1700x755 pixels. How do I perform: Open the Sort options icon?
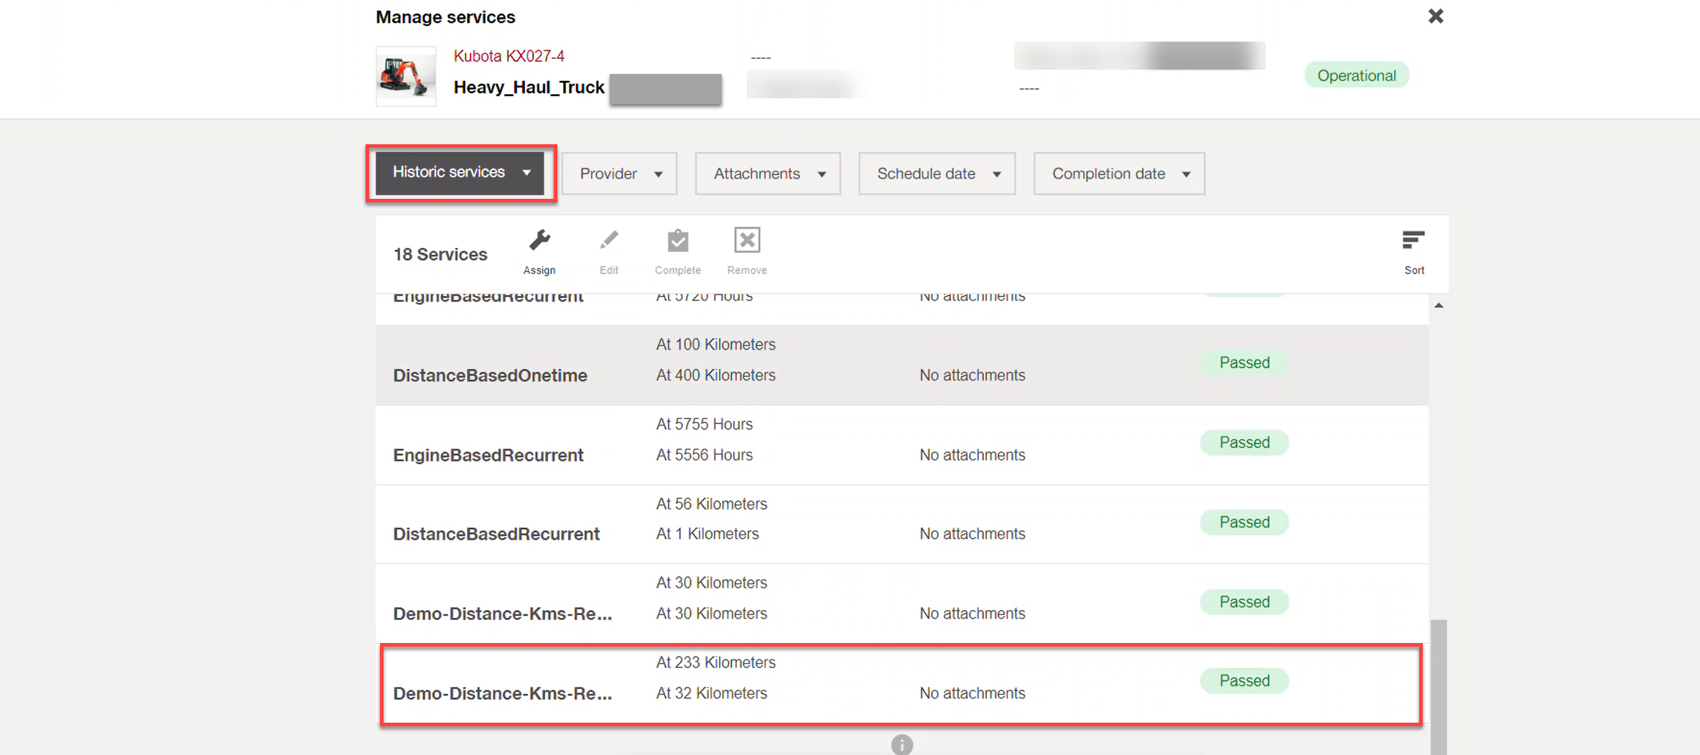click(1413, 241)
